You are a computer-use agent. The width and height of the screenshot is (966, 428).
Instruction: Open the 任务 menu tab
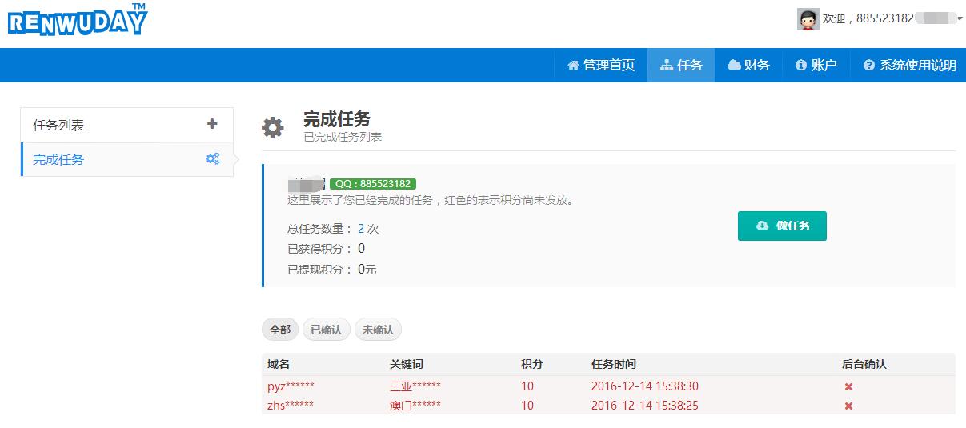681,66
